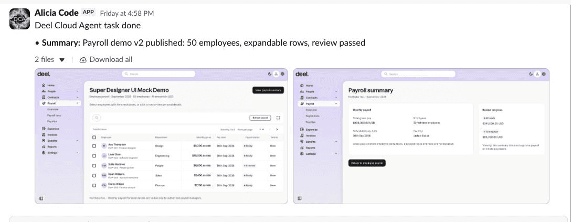
Task: Open the Super Designer UI Mock Demo heading
Action: pyautogui.click(x=129, y=90)
